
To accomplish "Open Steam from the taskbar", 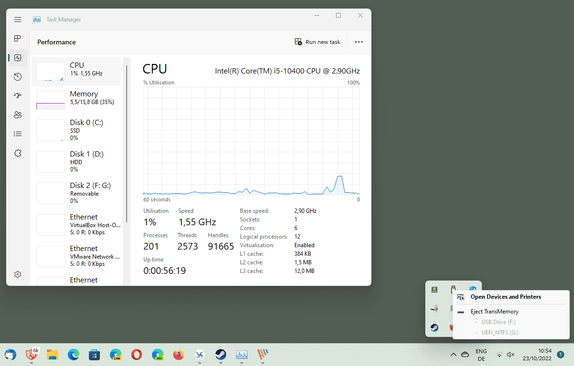I will 221,355.
